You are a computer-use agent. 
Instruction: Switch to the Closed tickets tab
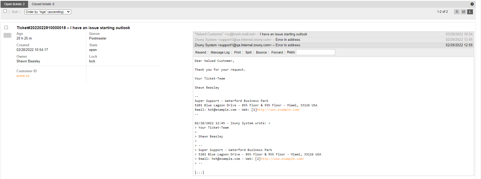click(x=43, y=4)
